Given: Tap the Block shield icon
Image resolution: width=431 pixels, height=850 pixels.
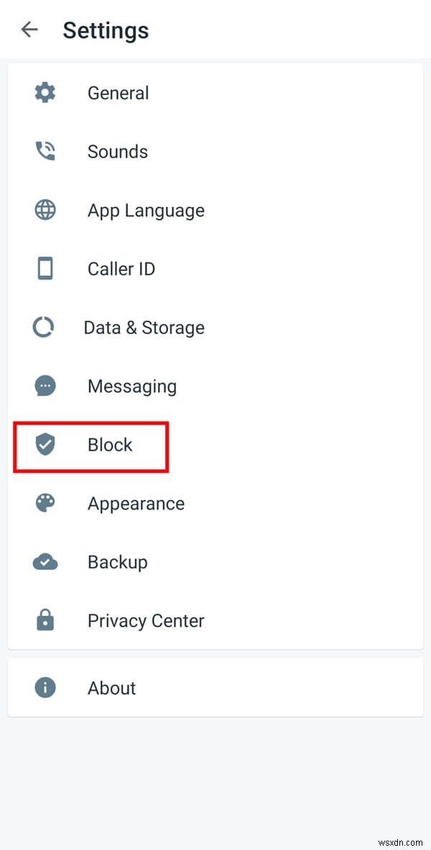Looking at the screenshot, I should click(45, 445).
